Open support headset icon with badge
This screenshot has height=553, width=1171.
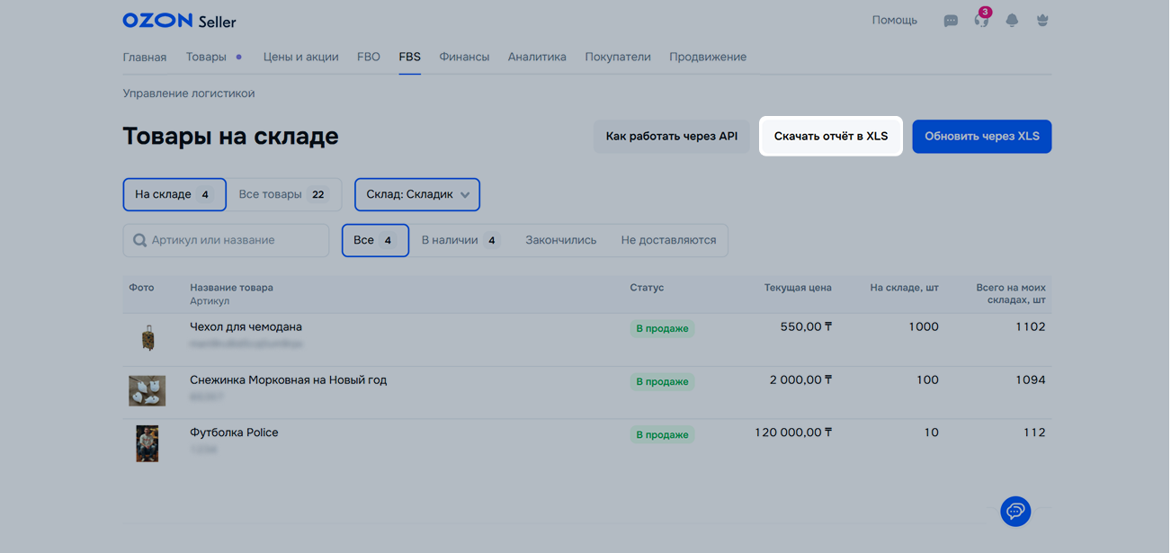pos(981,21)
